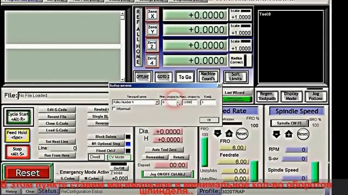
Task: Click the REF ALL HOME vertical button
Action: pyautogui.click(x=138, y=37)
